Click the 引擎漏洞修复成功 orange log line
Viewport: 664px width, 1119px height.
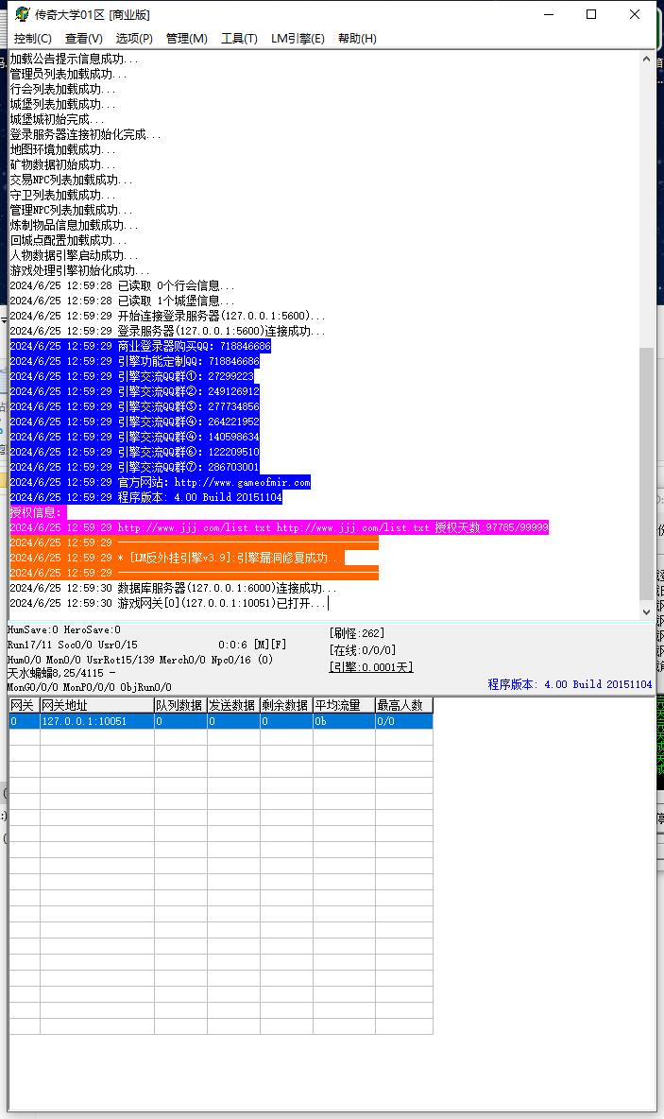click(177, 558)
